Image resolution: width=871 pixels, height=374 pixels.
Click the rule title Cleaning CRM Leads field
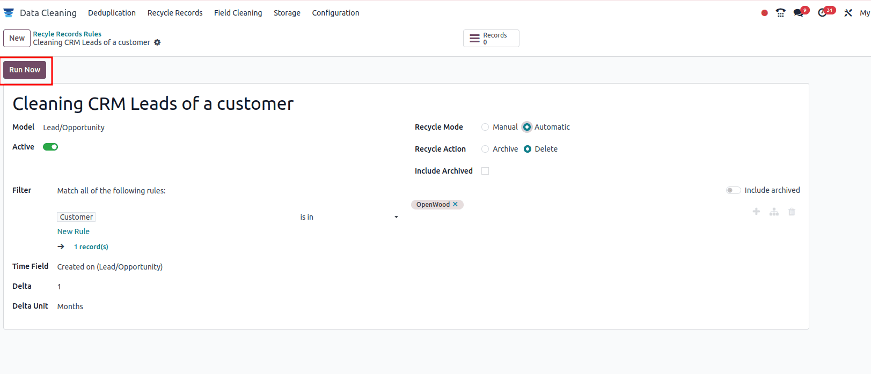click(x=153, y=103)
